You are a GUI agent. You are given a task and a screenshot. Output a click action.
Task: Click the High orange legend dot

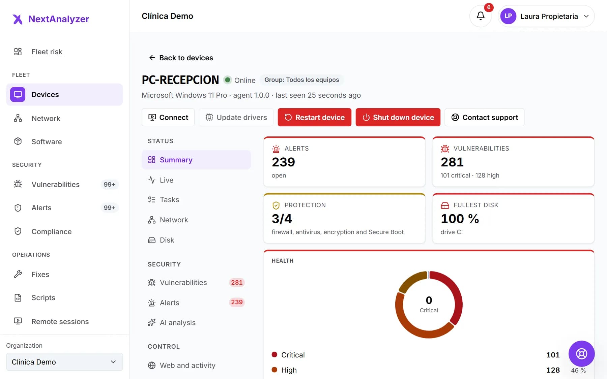pos(274,370)
